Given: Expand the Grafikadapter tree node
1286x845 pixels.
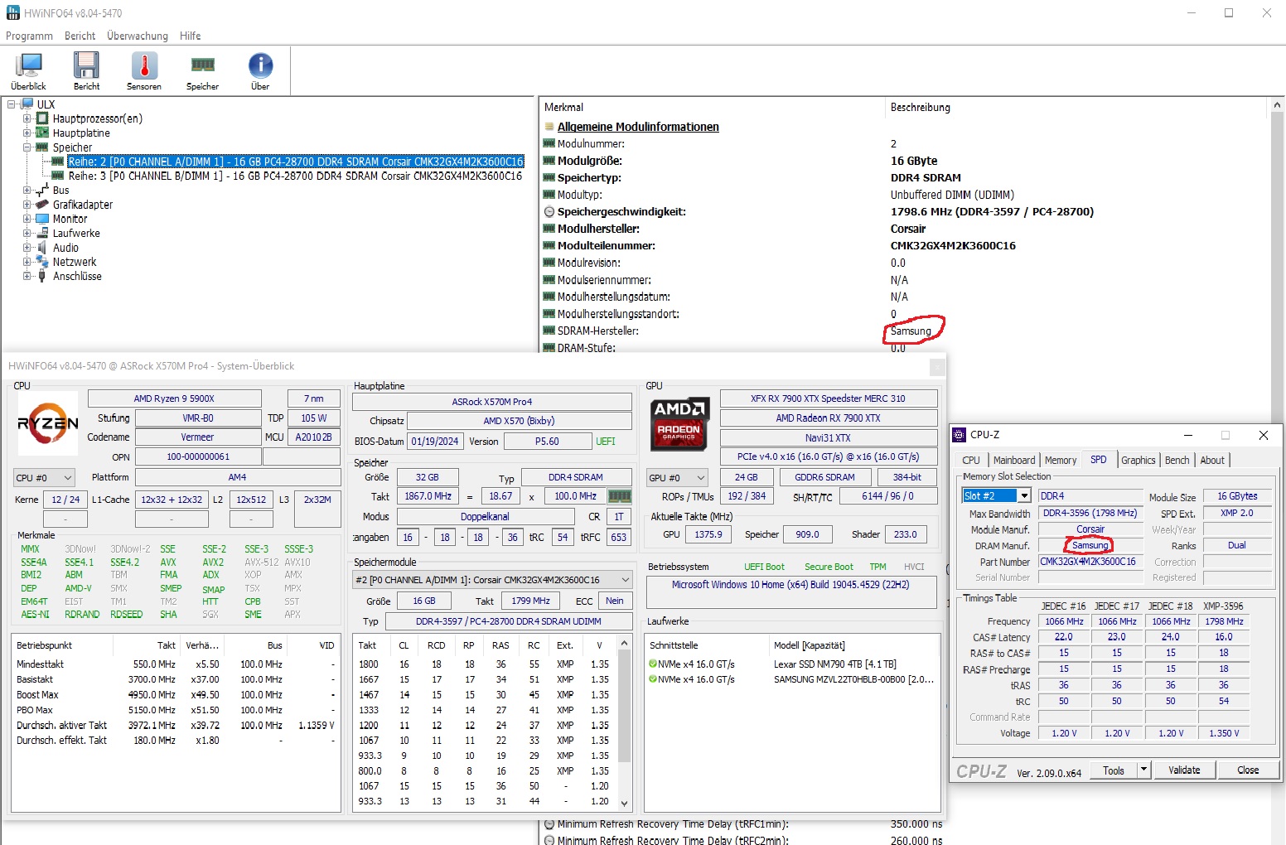Looking at the screenshot, I should coord(27,205).
